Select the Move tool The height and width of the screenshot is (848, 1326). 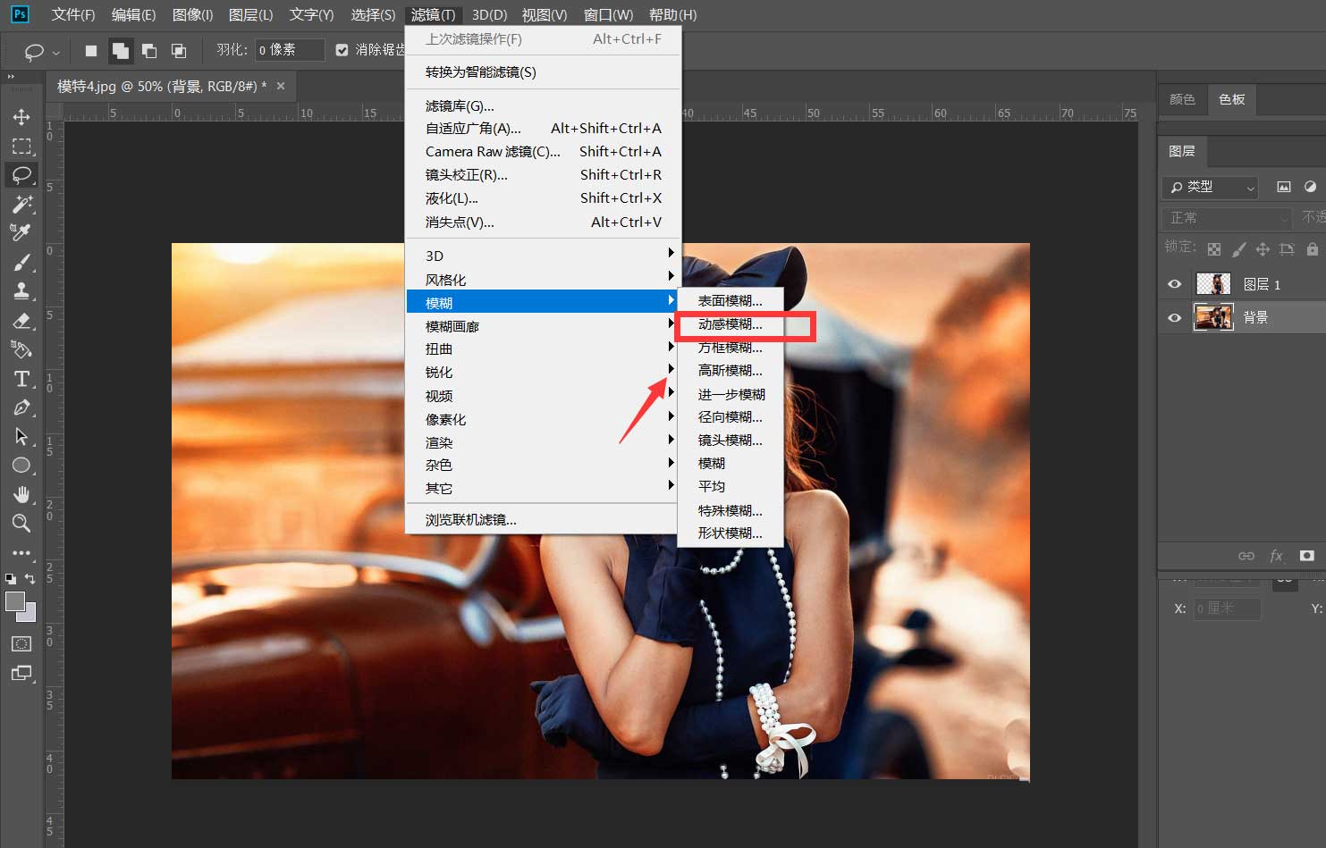(x=21, y=117)
